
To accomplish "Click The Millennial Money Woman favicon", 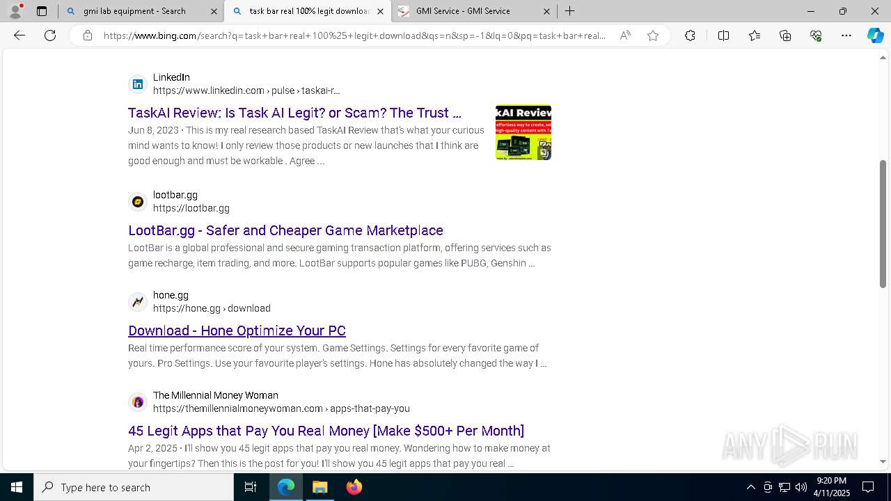I will point(138,402).
